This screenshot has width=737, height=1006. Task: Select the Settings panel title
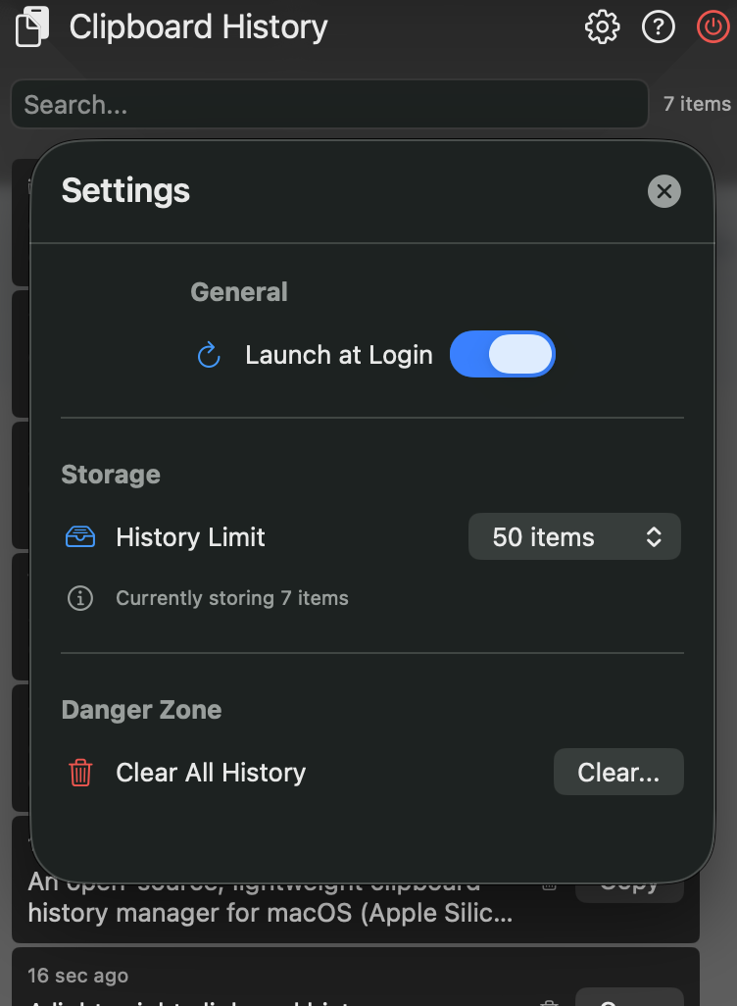coord(125,191)
